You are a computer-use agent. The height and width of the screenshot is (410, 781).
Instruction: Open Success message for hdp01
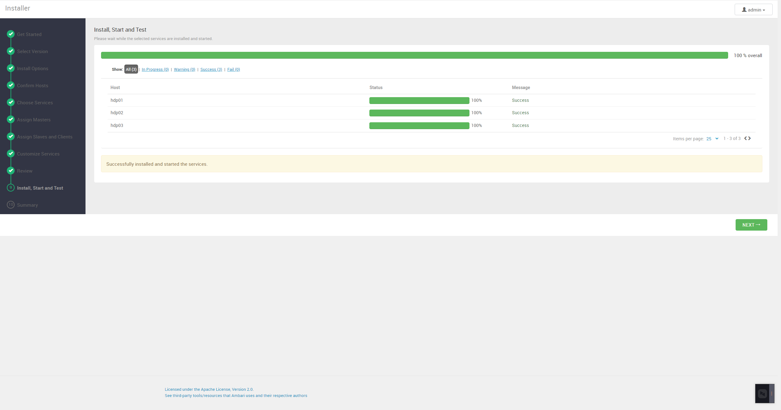point(520,100)
